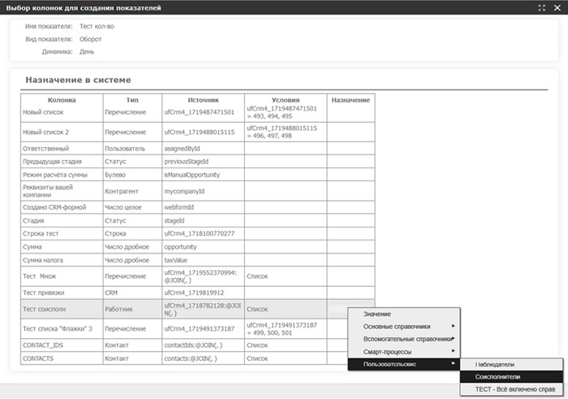
Task: Select the Предыдущая стадия cell
Action: [62, 162]
